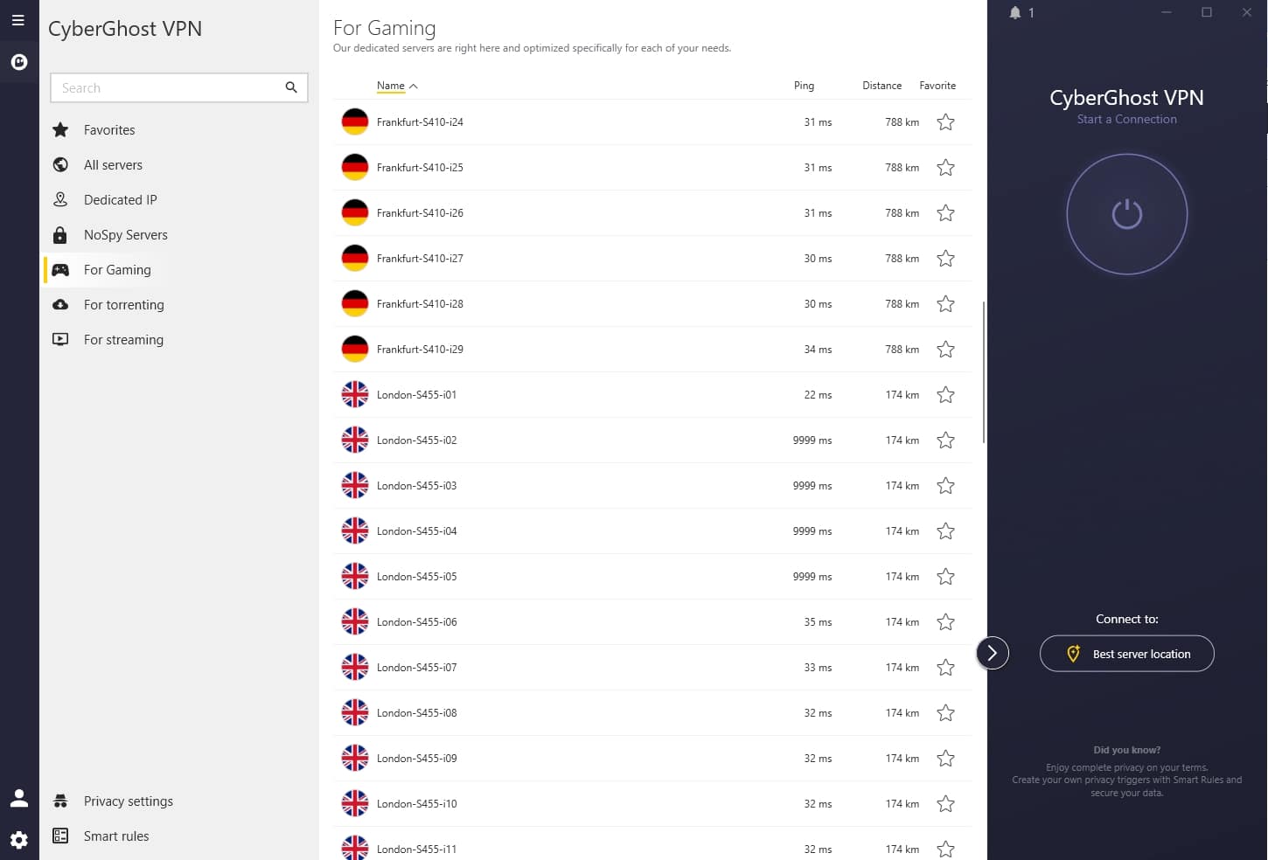The height and width of the screenshot is (860, 1268).
Task: Collapse the server list with the arrow button
Action: click(992, 653)
